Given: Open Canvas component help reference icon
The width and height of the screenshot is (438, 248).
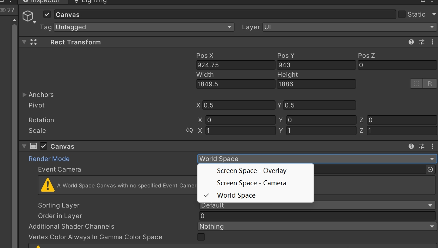Looking at the screenshot, I should [x=411, y=146].
